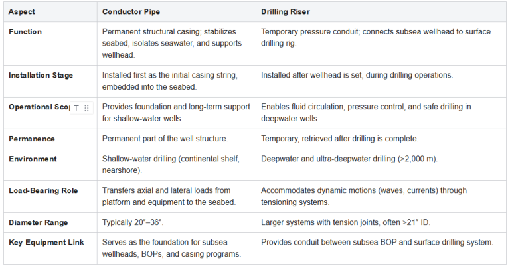Select the Key Equipment Link row label

pyautogui.click(x=46, y=242)
